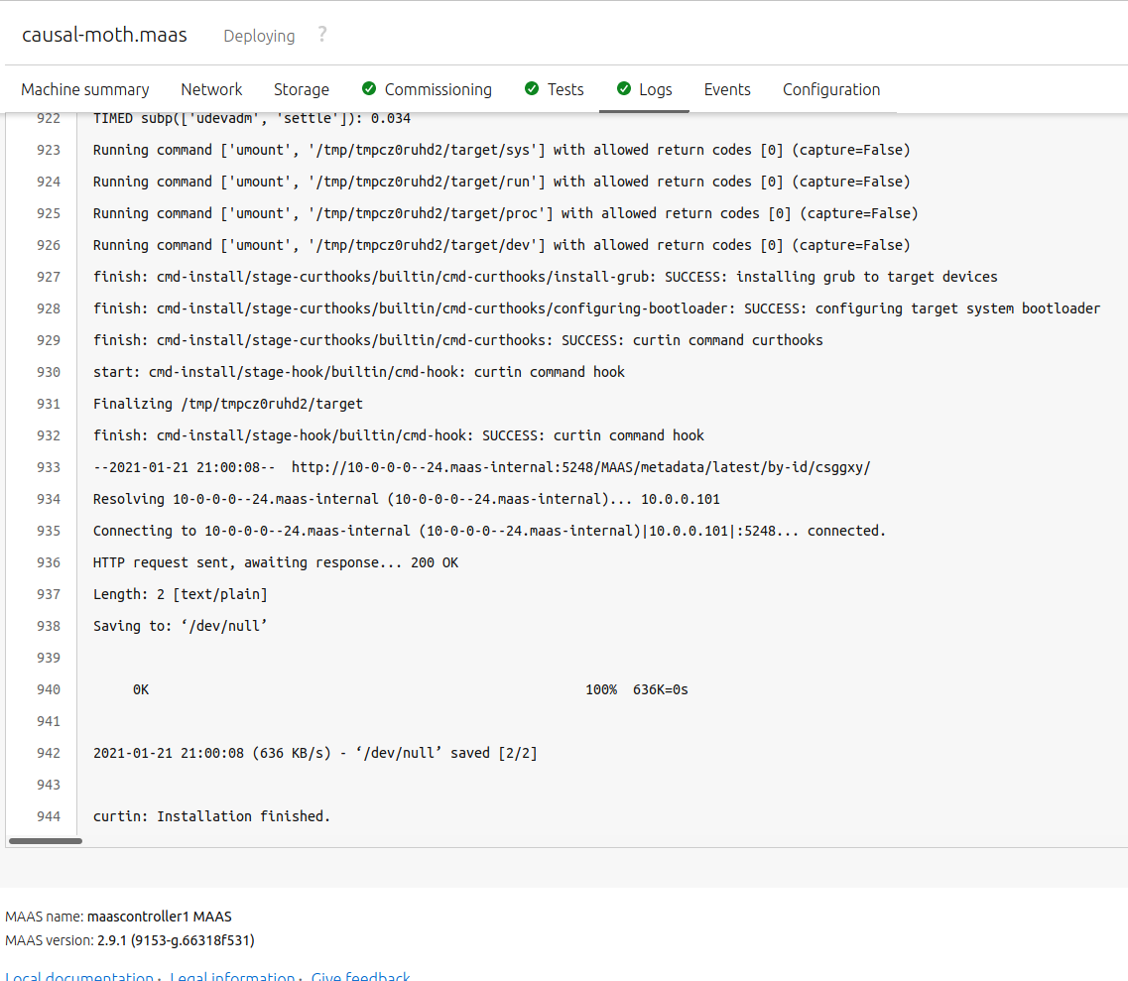
Task: Click the Deploying status label
Action: pyautogui.click(x=259, y=36)
